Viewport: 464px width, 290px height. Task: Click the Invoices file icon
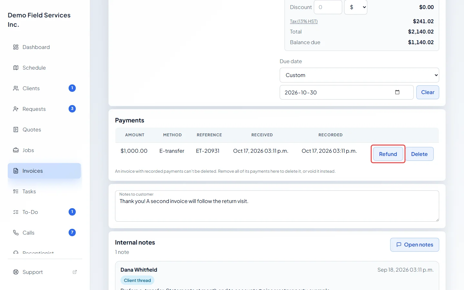coord(16,171)
